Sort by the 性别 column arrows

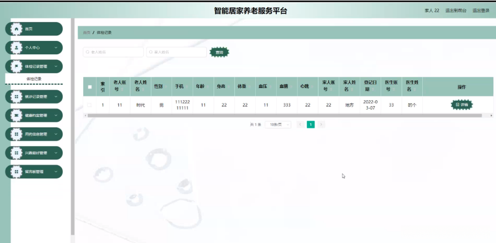coord(166,87)
